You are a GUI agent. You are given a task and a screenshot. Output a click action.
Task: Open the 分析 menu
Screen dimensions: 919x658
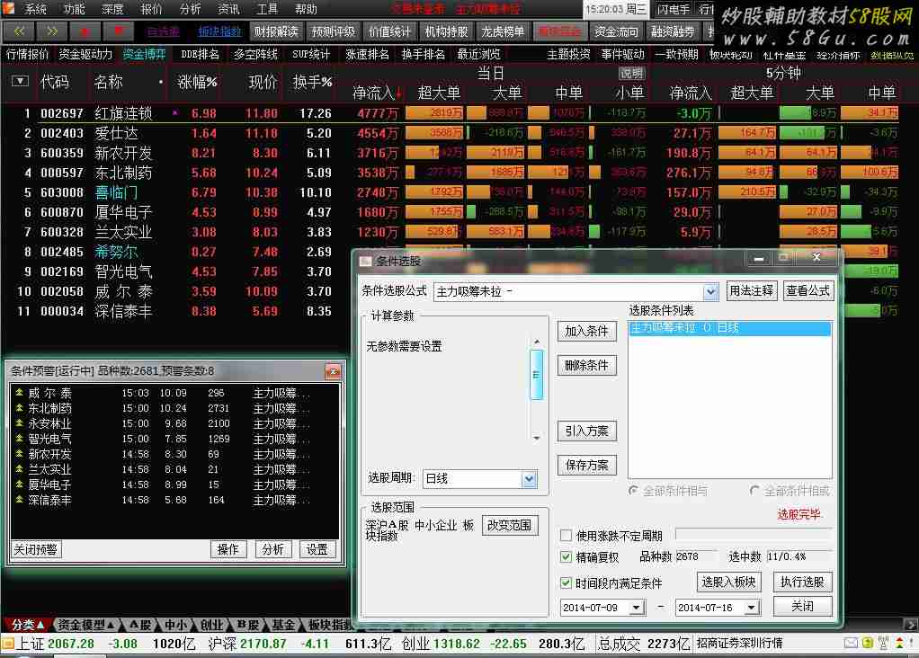[190, 9]
